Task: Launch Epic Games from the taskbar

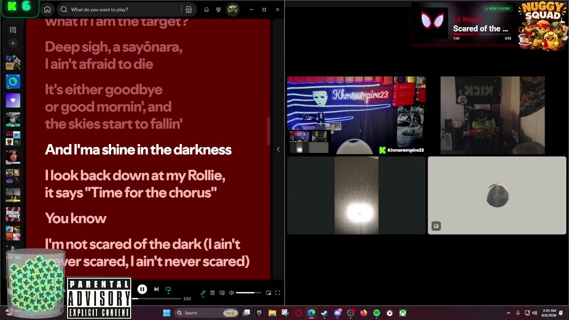Action: [259, 313]
